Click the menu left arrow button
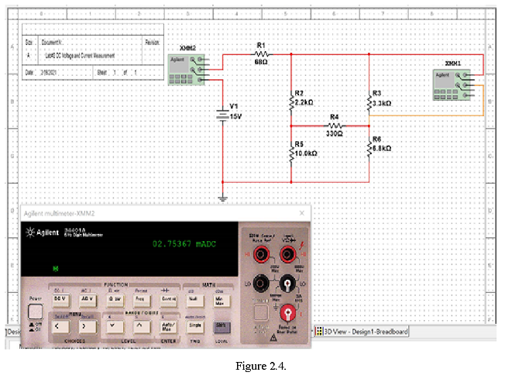The width and height of the screenshot is (505, 379). click(60, 326)
